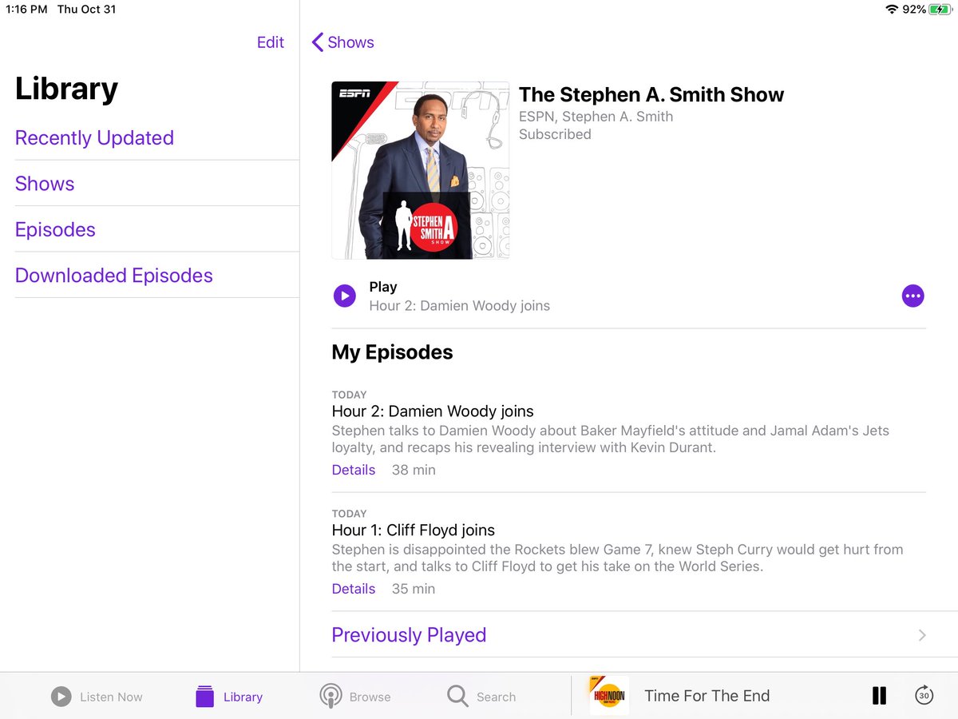This screenshot has width=958, height=719.
Task: Tap the Wi-Fi status icon
Action: (892, 10)
